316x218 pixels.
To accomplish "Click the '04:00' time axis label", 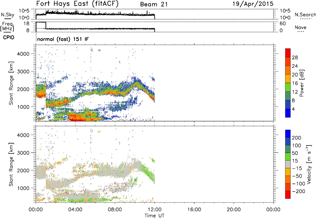I will tap(75, 210).
